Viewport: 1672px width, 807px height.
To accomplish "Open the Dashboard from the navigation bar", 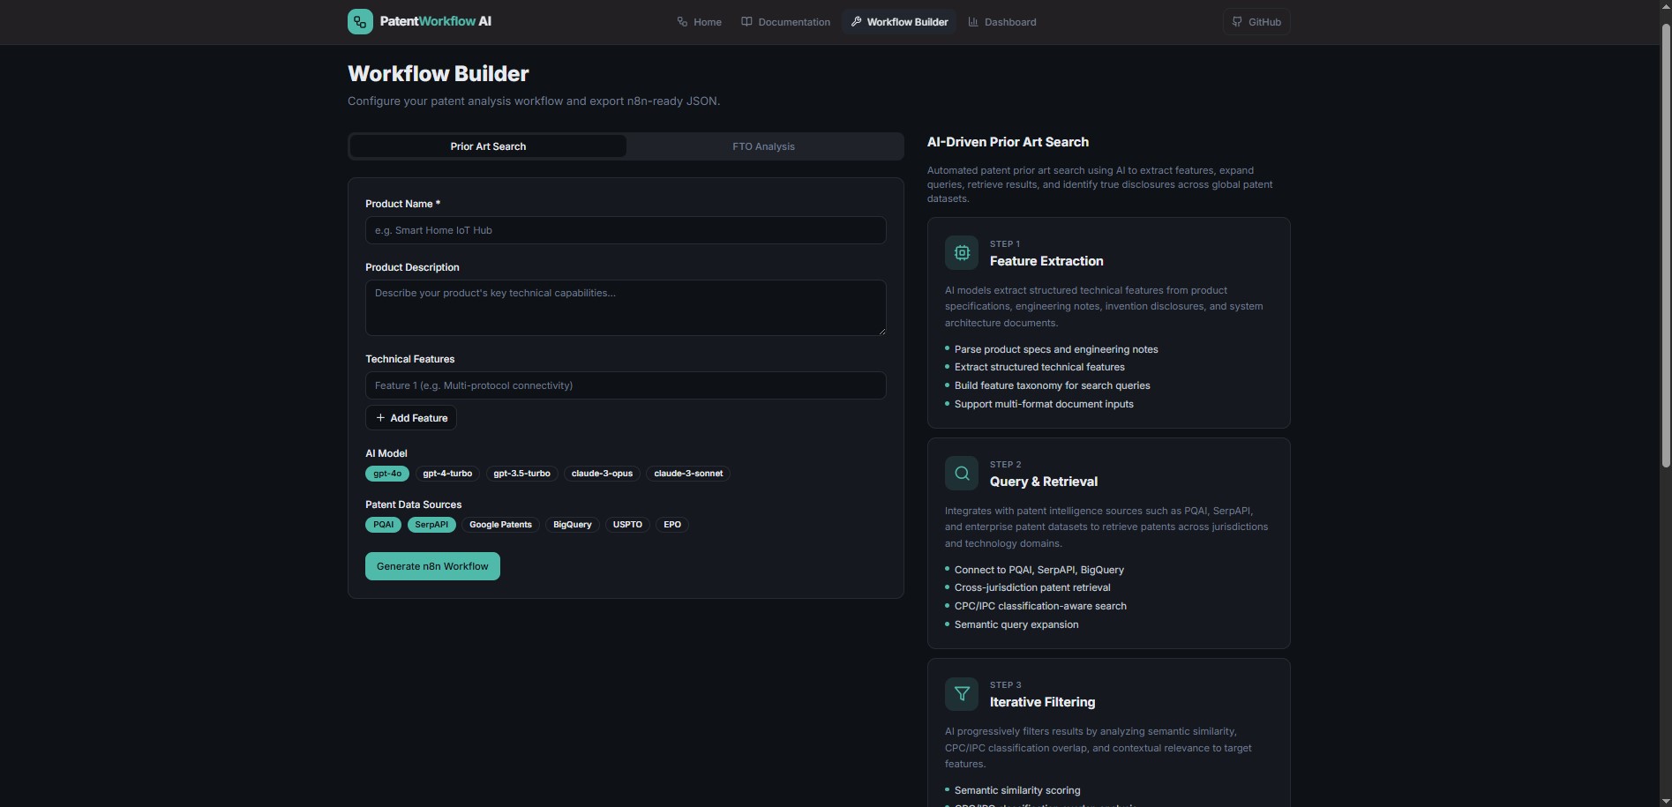I will (1001, 22).
